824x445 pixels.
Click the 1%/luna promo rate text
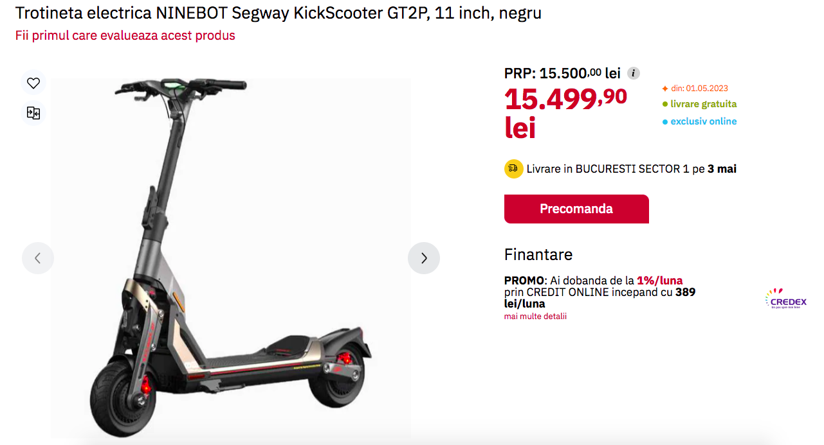point(660,281)
